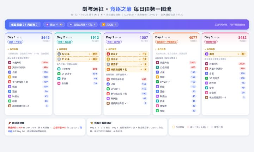Click the 英雄本体升阶 icon in Day 1
Screen dimensions: 254x152
tap(10, 67)
